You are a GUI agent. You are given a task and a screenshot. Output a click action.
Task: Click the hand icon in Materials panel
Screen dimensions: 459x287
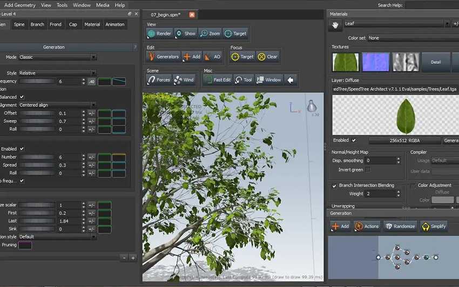(335, 25)
